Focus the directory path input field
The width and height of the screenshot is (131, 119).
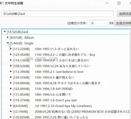pos(57,14)
